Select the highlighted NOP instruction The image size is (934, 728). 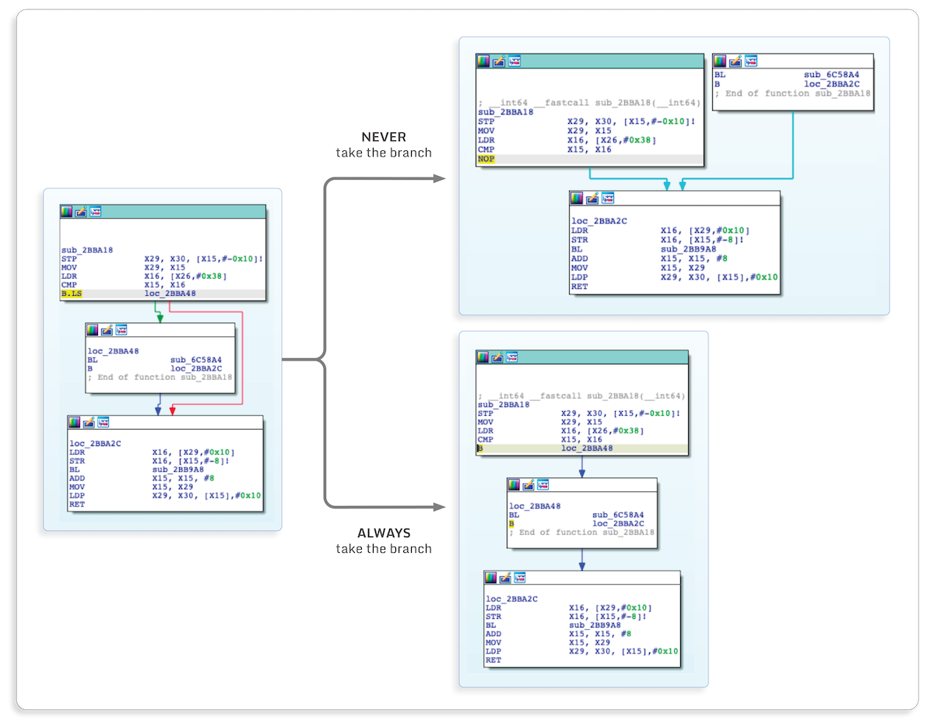pos(486,159)
